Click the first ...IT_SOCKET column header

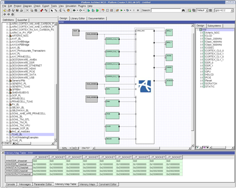41,157
